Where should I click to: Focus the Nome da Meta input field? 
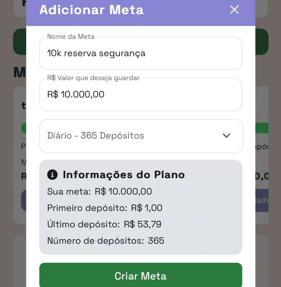click(x=140, y=53)
